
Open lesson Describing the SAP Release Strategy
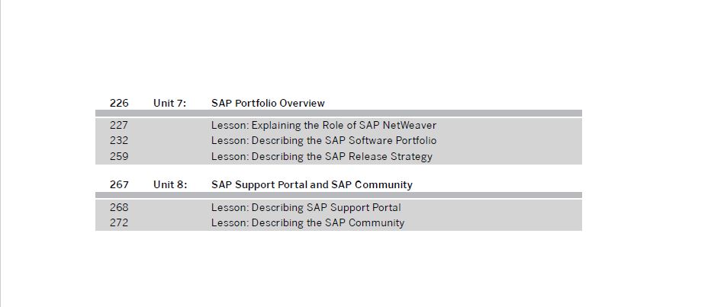pyautogui.click(x=321, y=156)
